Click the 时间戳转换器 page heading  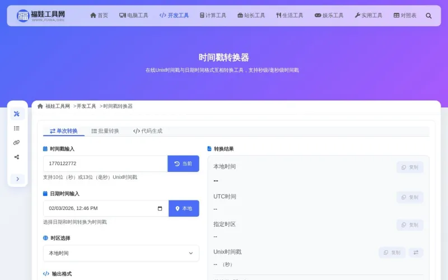tap(223, 58)
